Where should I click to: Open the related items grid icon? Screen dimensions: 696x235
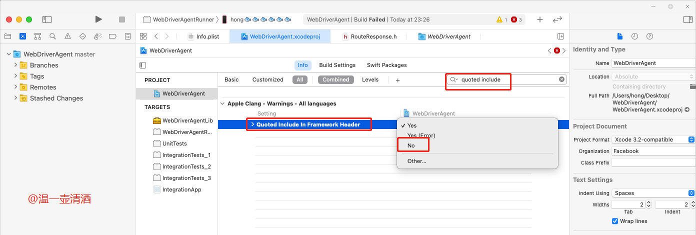(x=143, y=36)
